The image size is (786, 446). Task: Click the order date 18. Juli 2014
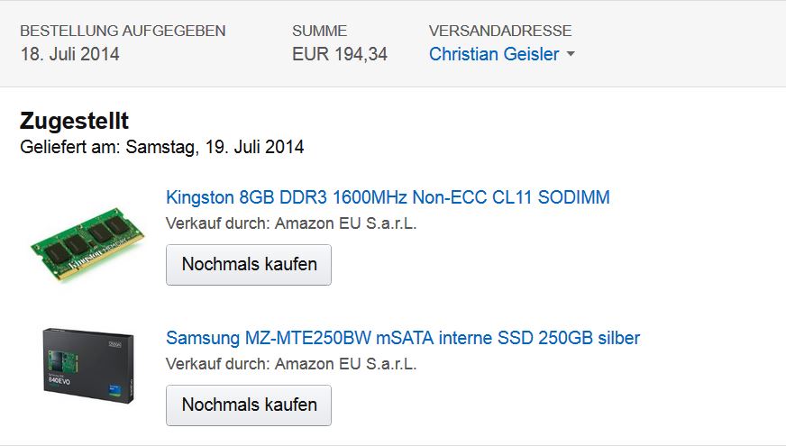(x=69, y=54)
